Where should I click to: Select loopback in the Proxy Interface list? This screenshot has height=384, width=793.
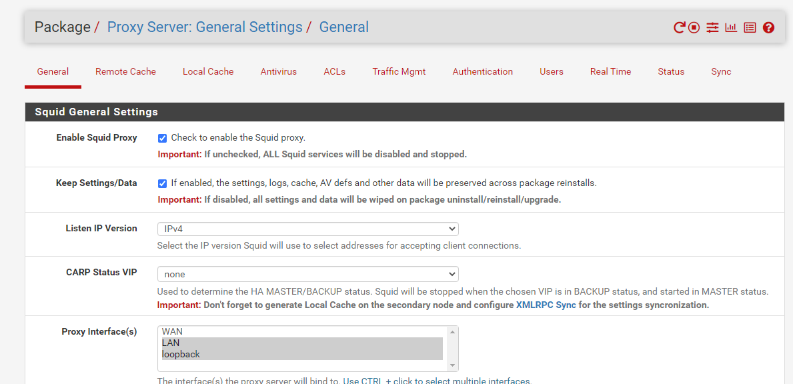(x=302, y=354)
